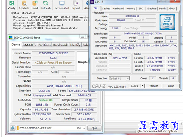Select the CPU tab in CPU-Z
Image resolution: width=183 pixels, height=137 pixels.
96,8
